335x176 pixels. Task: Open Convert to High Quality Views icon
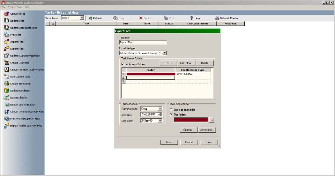(6, 70)
